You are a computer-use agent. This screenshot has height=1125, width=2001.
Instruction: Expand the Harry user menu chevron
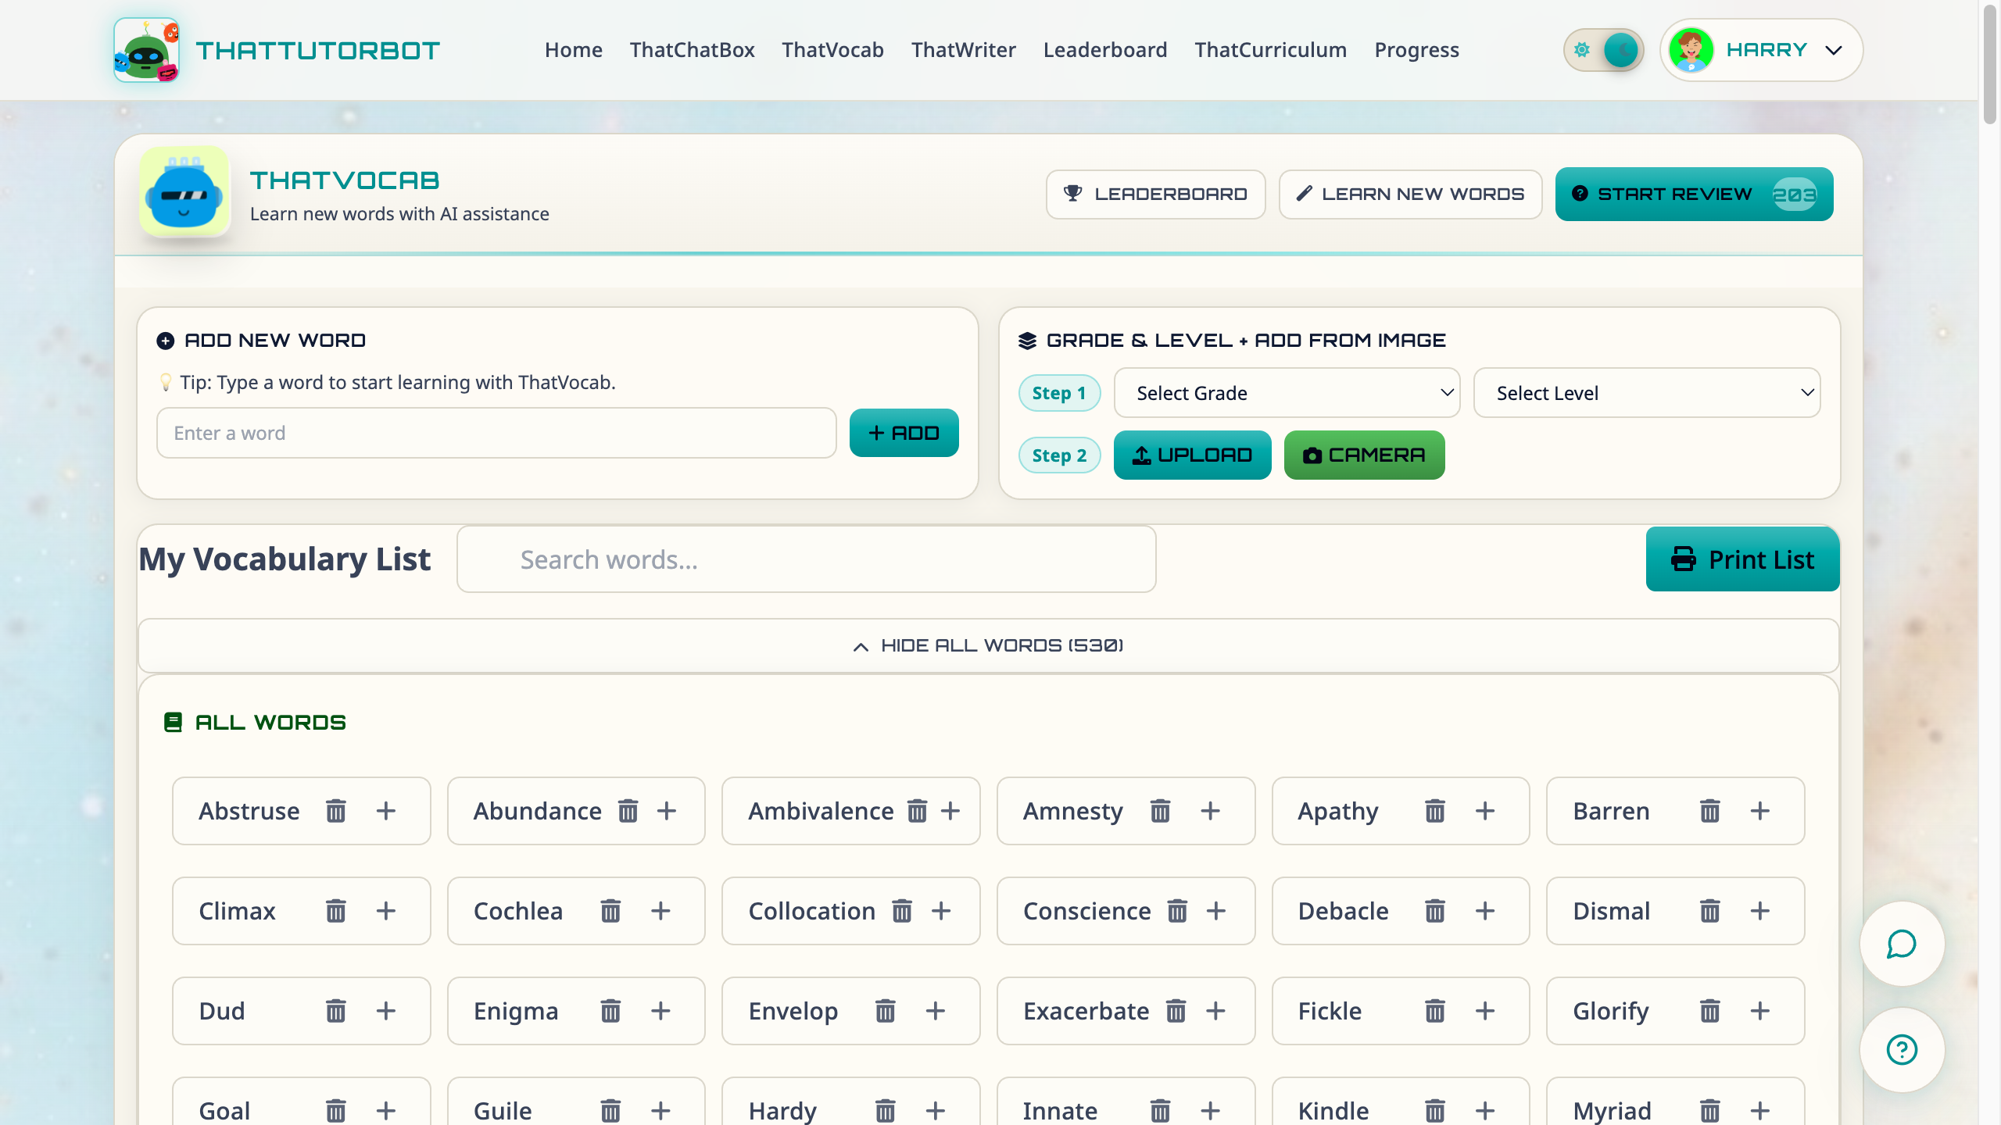click(1834, 50)
